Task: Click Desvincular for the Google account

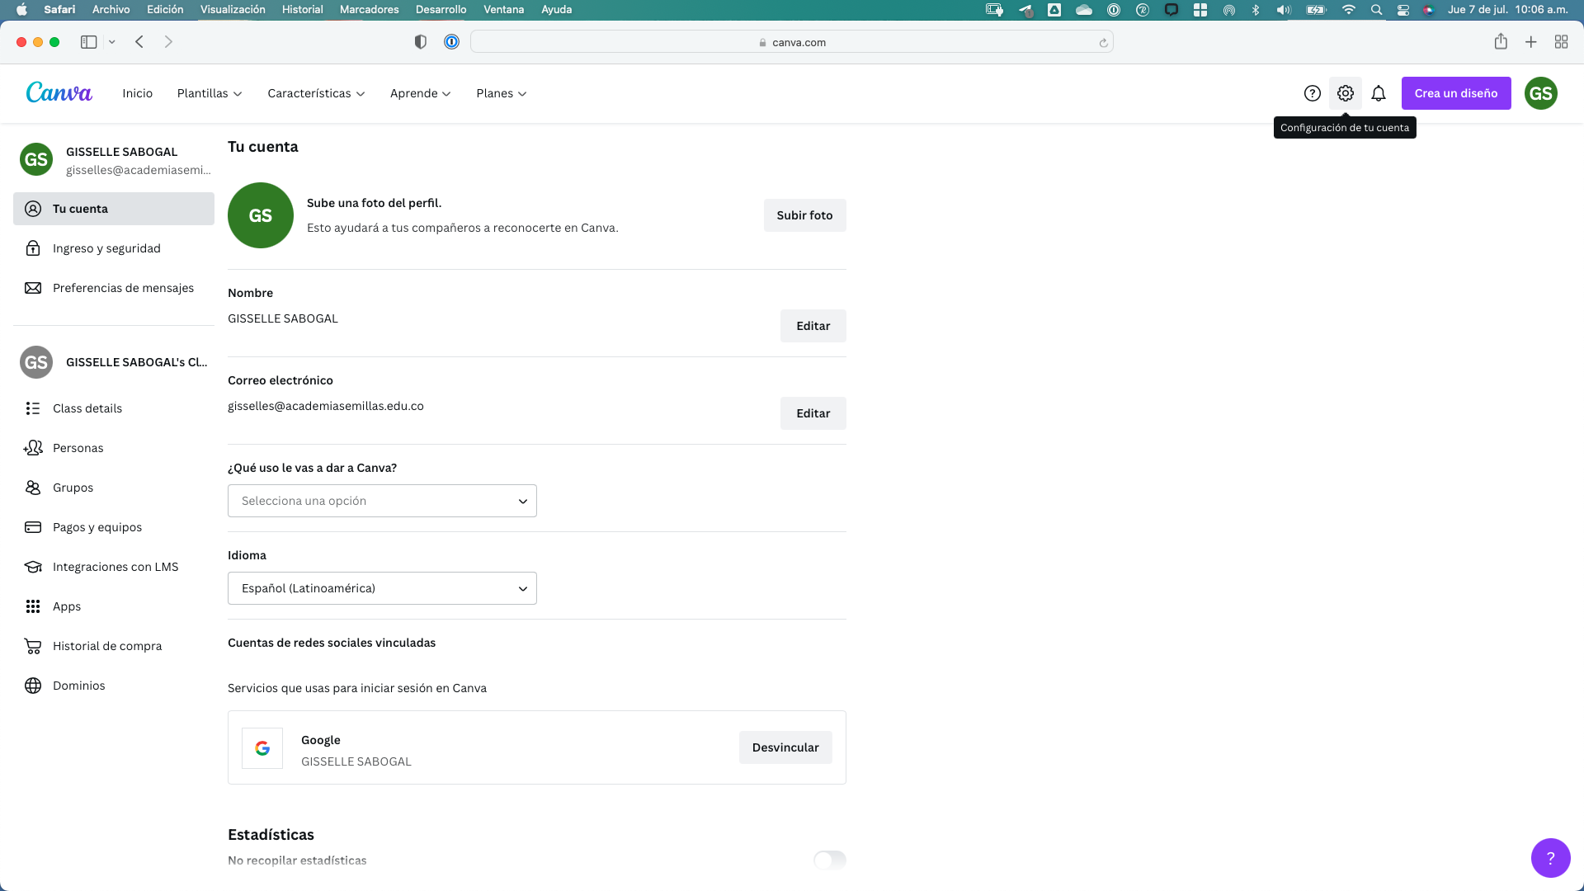Action: pos(785,747)
